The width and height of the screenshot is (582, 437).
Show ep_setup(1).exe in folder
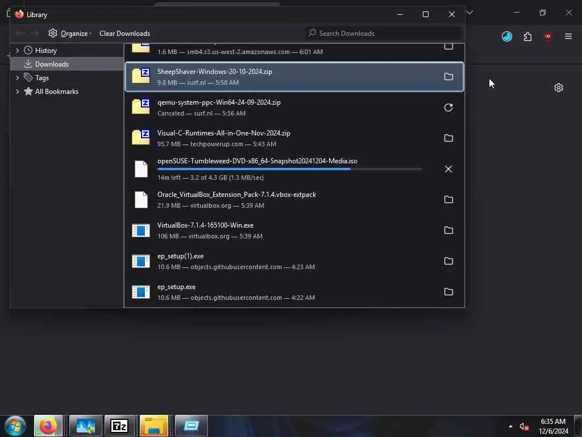[448, 261]
